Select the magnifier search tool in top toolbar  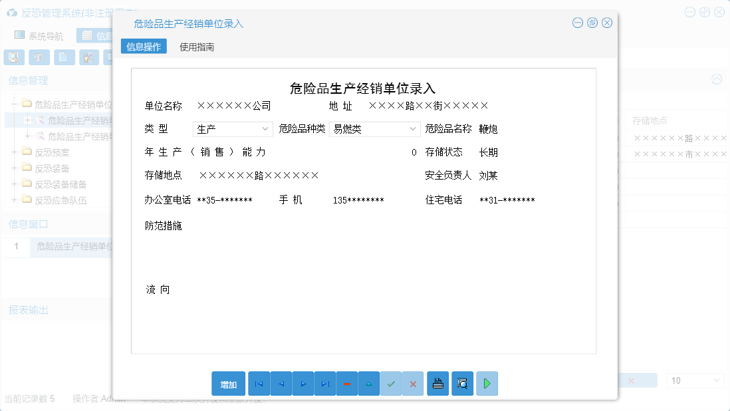point(13,57)
